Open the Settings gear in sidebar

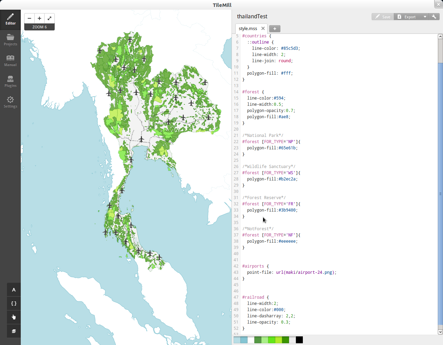click(x=10, y=102)
